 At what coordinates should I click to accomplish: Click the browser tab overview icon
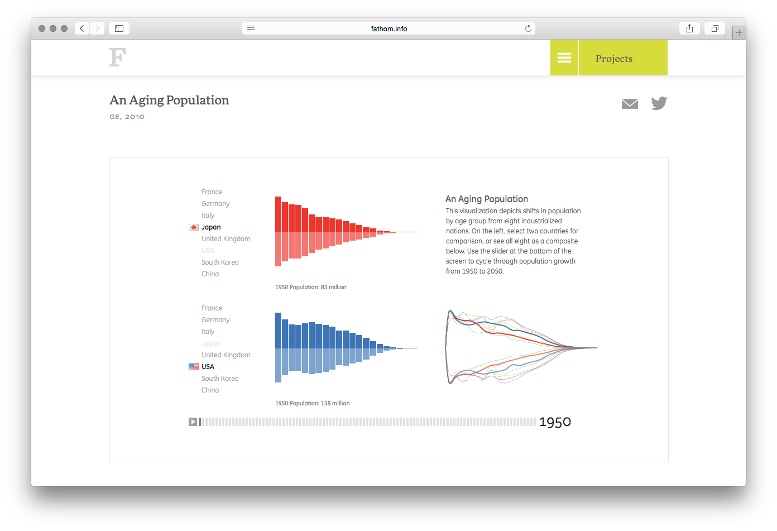[714, 28]
